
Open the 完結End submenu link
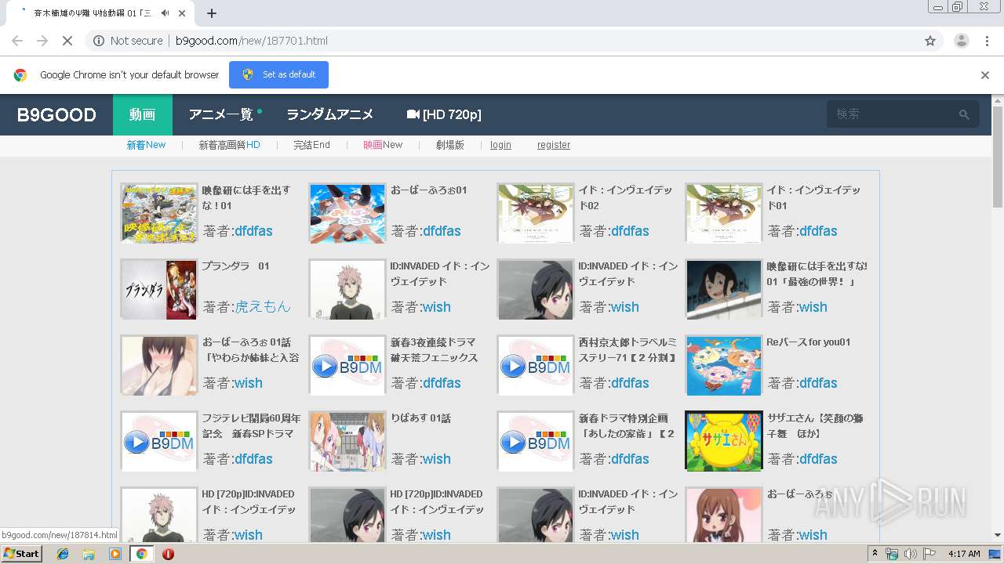[311, 145]
